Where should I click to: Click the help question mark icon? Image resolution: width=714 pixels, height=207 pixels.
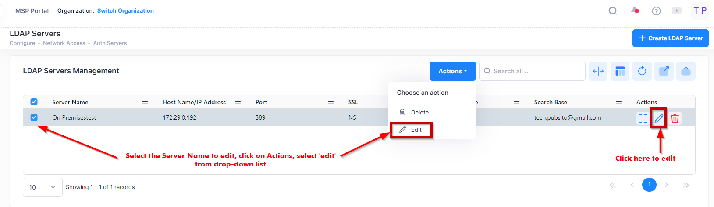pos(656,11)
